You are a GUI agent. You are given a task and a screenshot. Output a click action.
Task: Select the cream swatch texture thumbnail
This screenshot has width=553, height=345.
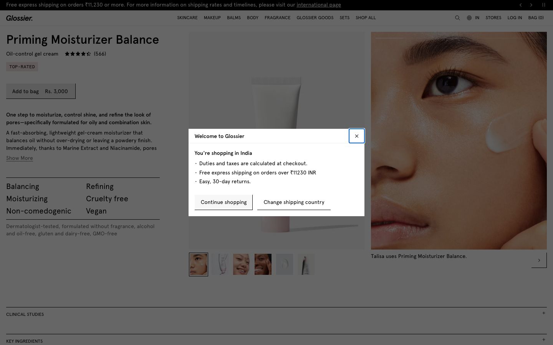285,264
